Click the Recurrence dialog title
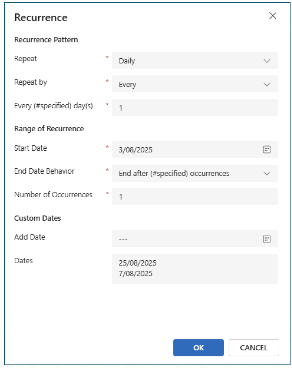 [41, 18]
